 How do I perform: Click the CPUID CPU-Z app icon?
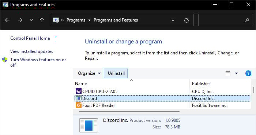click(x=79, y=91)
